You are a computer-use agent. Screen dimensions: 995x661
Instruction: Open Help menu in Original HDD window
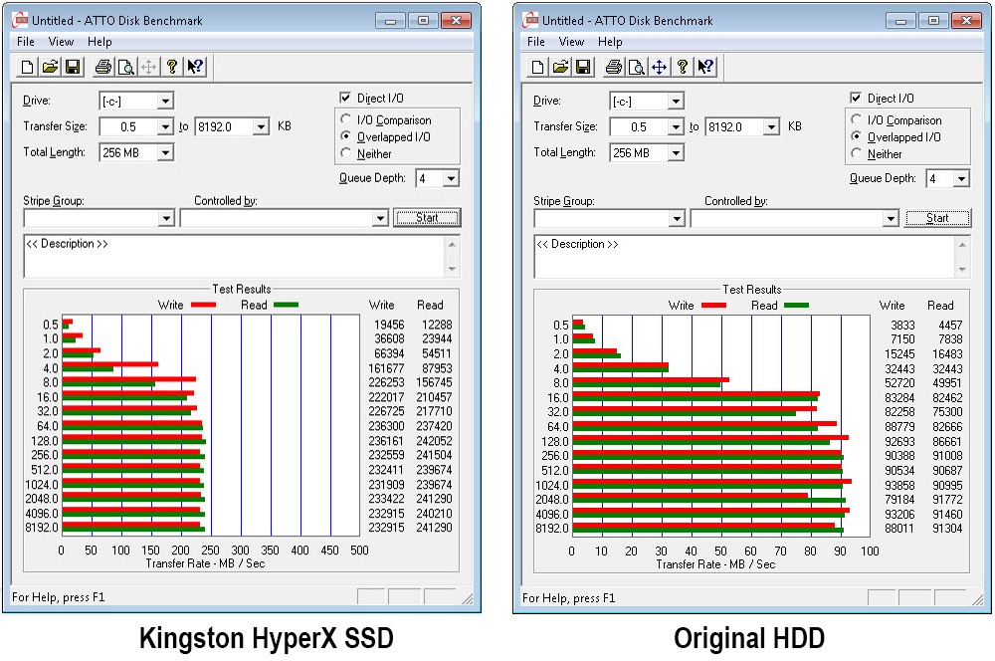[610, 42]
